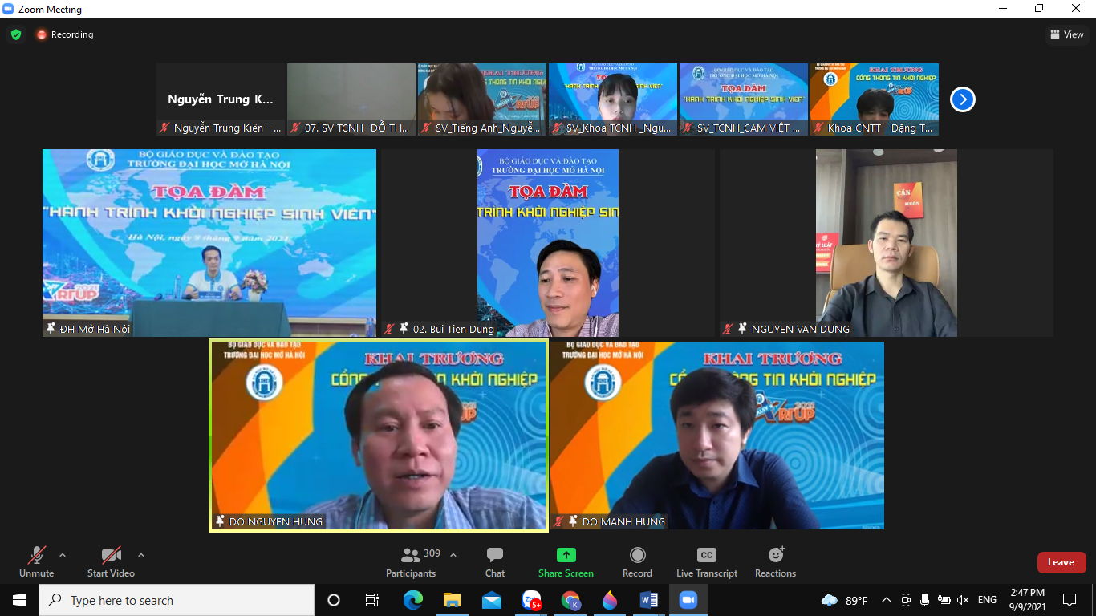
Task: Open Microsoft Edge from the taskbar
Action: coord(413,600)
